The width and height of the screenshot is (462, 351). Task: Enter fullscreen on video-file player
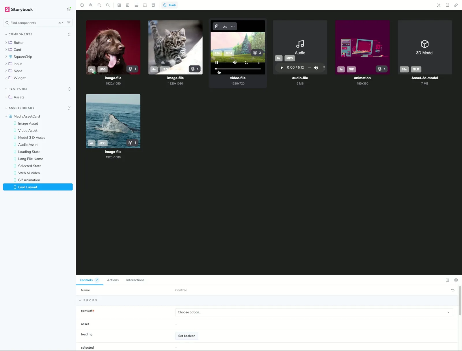pyautogui.click(x=247, y=62)
